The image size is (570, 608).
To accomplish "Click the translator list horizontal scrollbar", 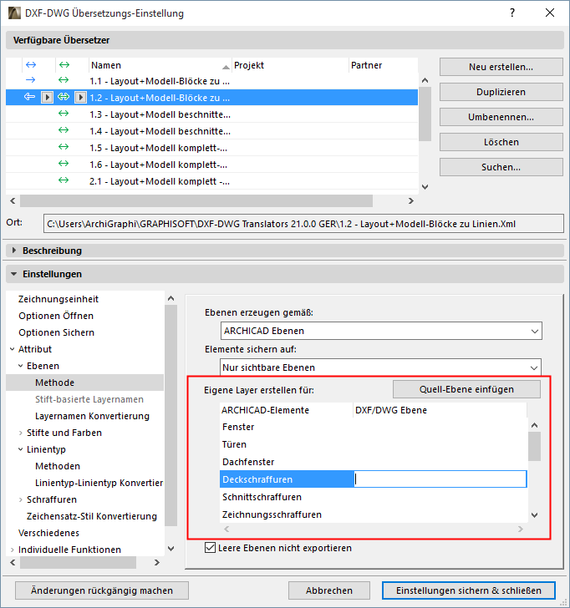I will (x=196, y=200).
